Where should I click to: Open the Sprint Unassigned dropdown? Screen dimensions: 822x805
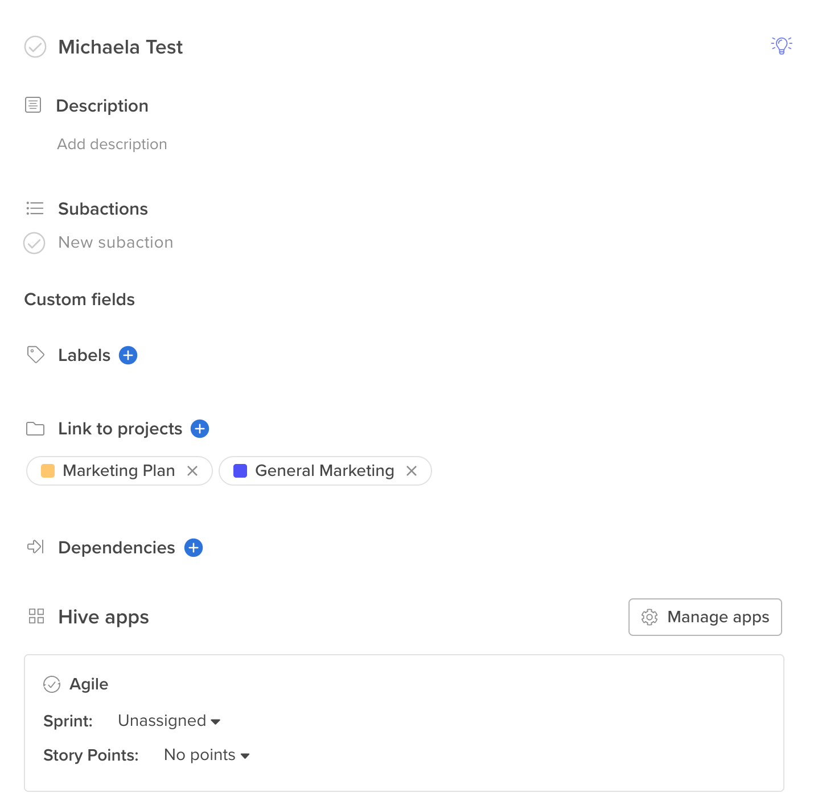click(x=169, y=721)
